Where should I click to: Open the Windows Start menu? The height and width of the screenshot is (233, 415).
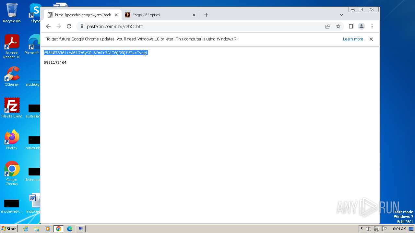coord(9,229)
